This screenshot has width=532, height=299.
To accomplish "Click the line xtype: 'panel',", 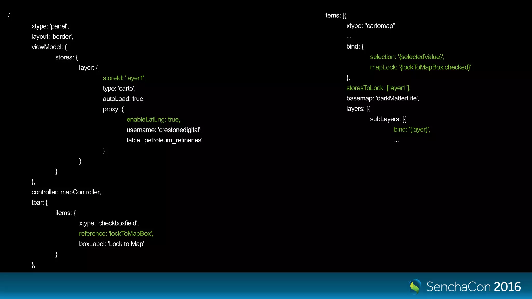I will point(50,26).
